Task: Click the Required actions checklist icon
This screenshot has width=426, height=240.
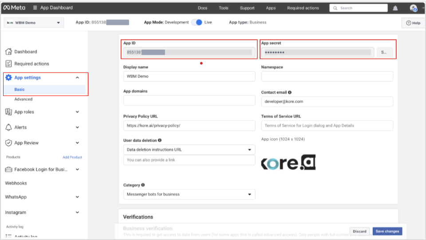Action: [8, 64]
